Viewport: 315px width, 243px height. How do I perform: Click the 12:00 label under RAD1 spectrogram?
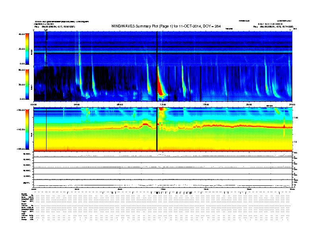click(x=163, y=104)
